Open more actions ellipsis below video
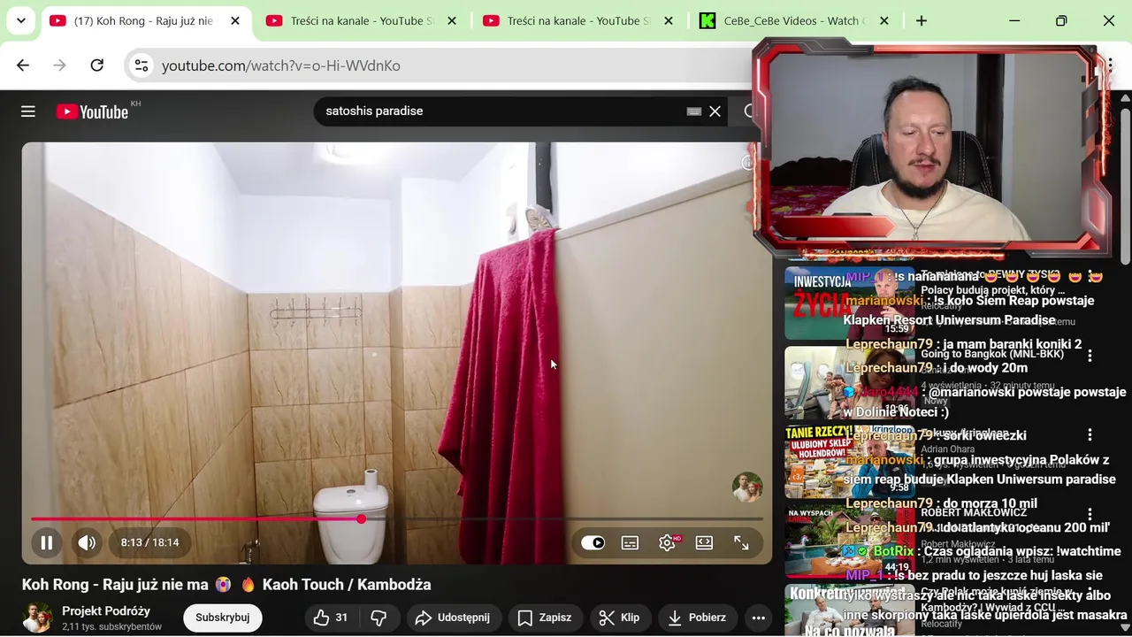Image resolution: width=1132 pixels, height=637 pixels. click(x=758, y=618)
